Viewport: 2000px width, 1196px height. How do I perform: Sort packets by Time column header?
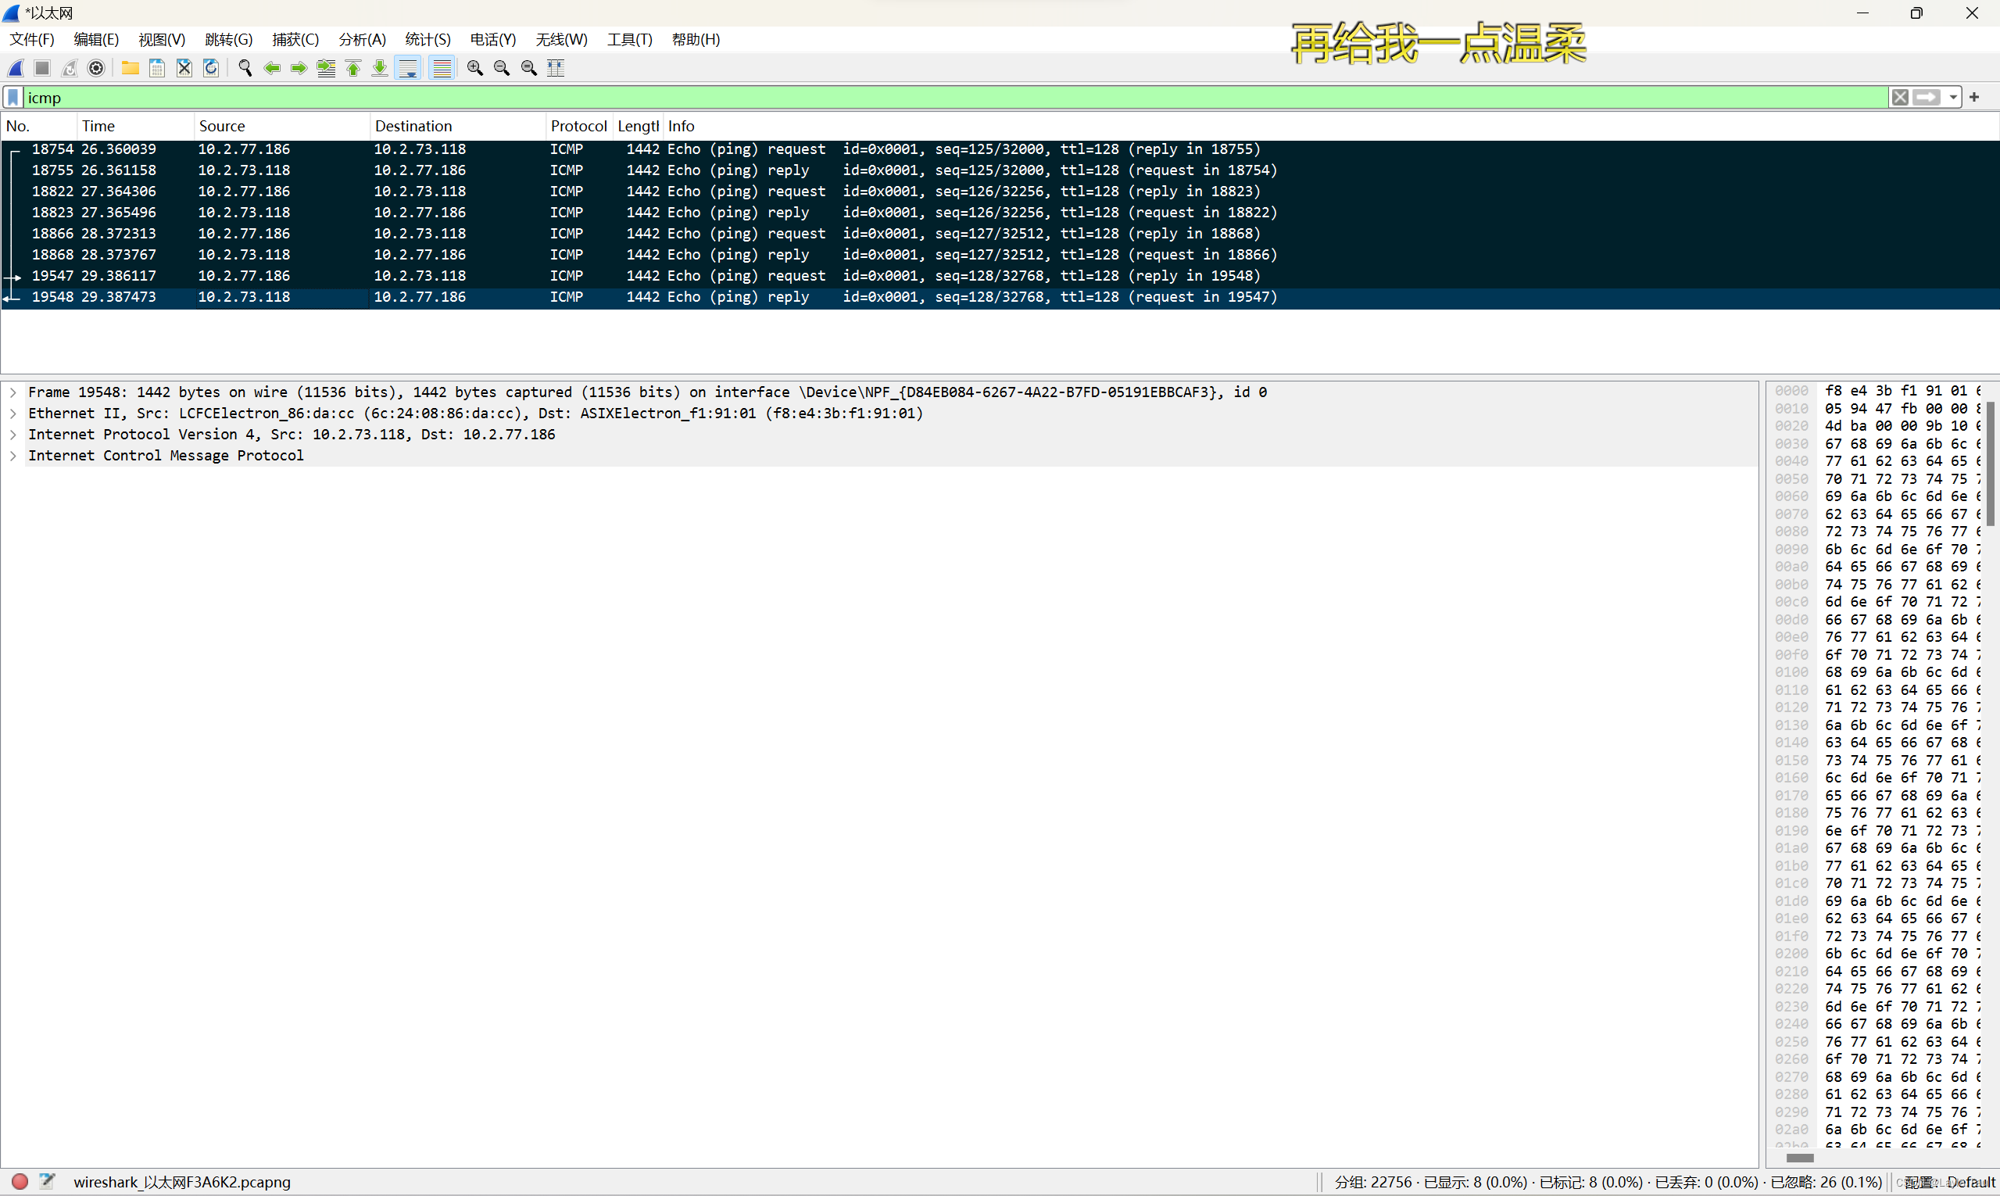point(135,126)
